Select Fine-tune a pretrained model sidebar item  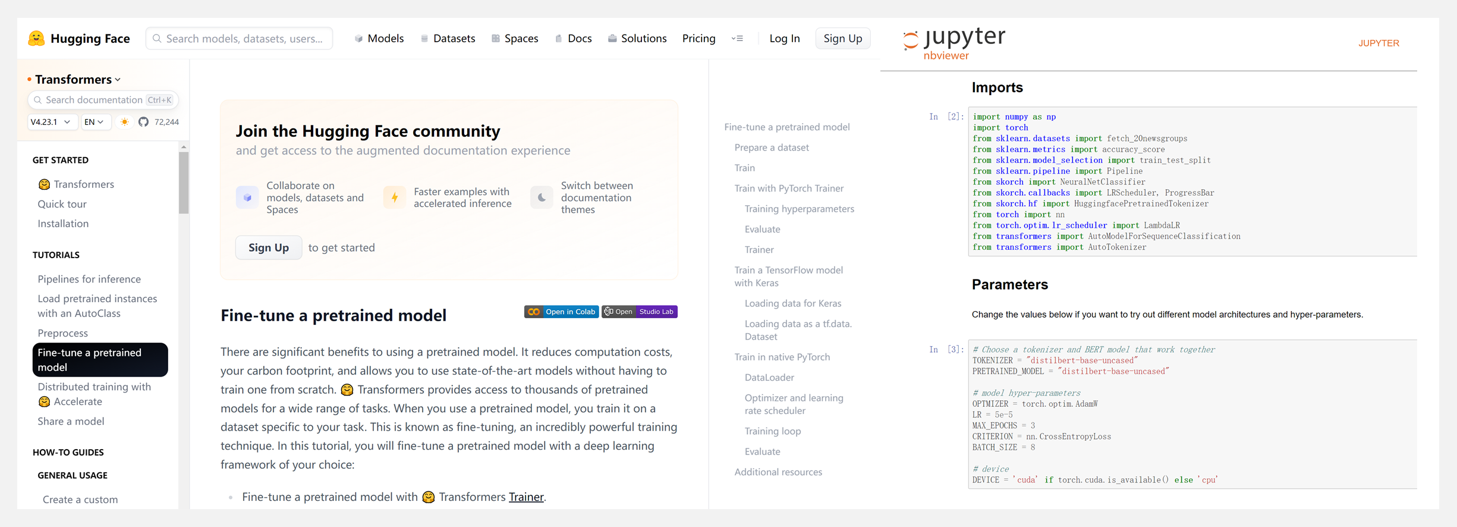click(x=100, y=360)
